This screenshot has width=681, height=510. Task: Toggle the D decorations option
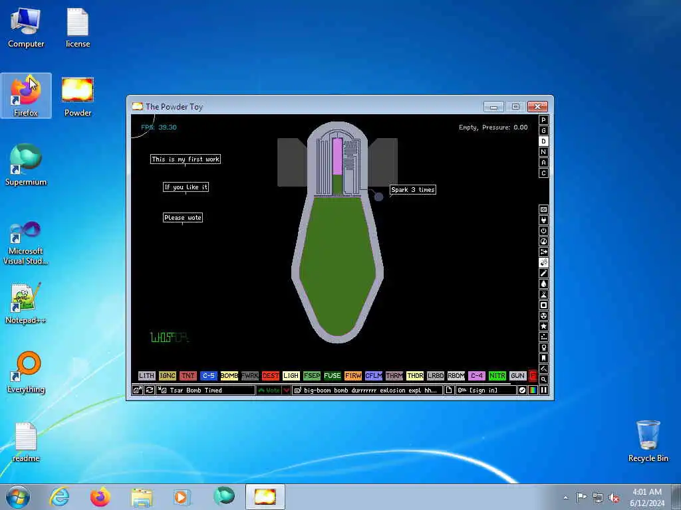(x=543, y=141)
